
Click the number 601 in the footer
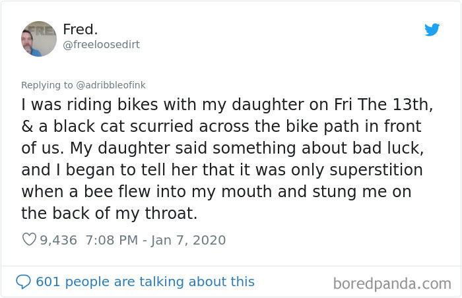(x=48, y=282)
